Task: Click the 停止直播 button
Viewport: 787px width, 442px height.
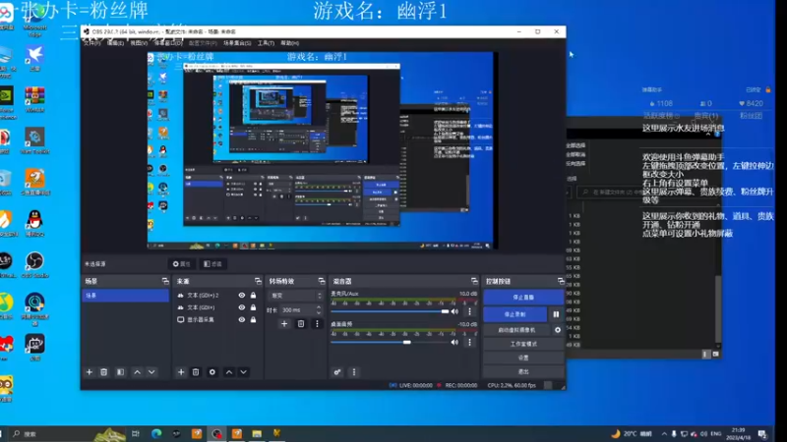Action: point(523,298)
